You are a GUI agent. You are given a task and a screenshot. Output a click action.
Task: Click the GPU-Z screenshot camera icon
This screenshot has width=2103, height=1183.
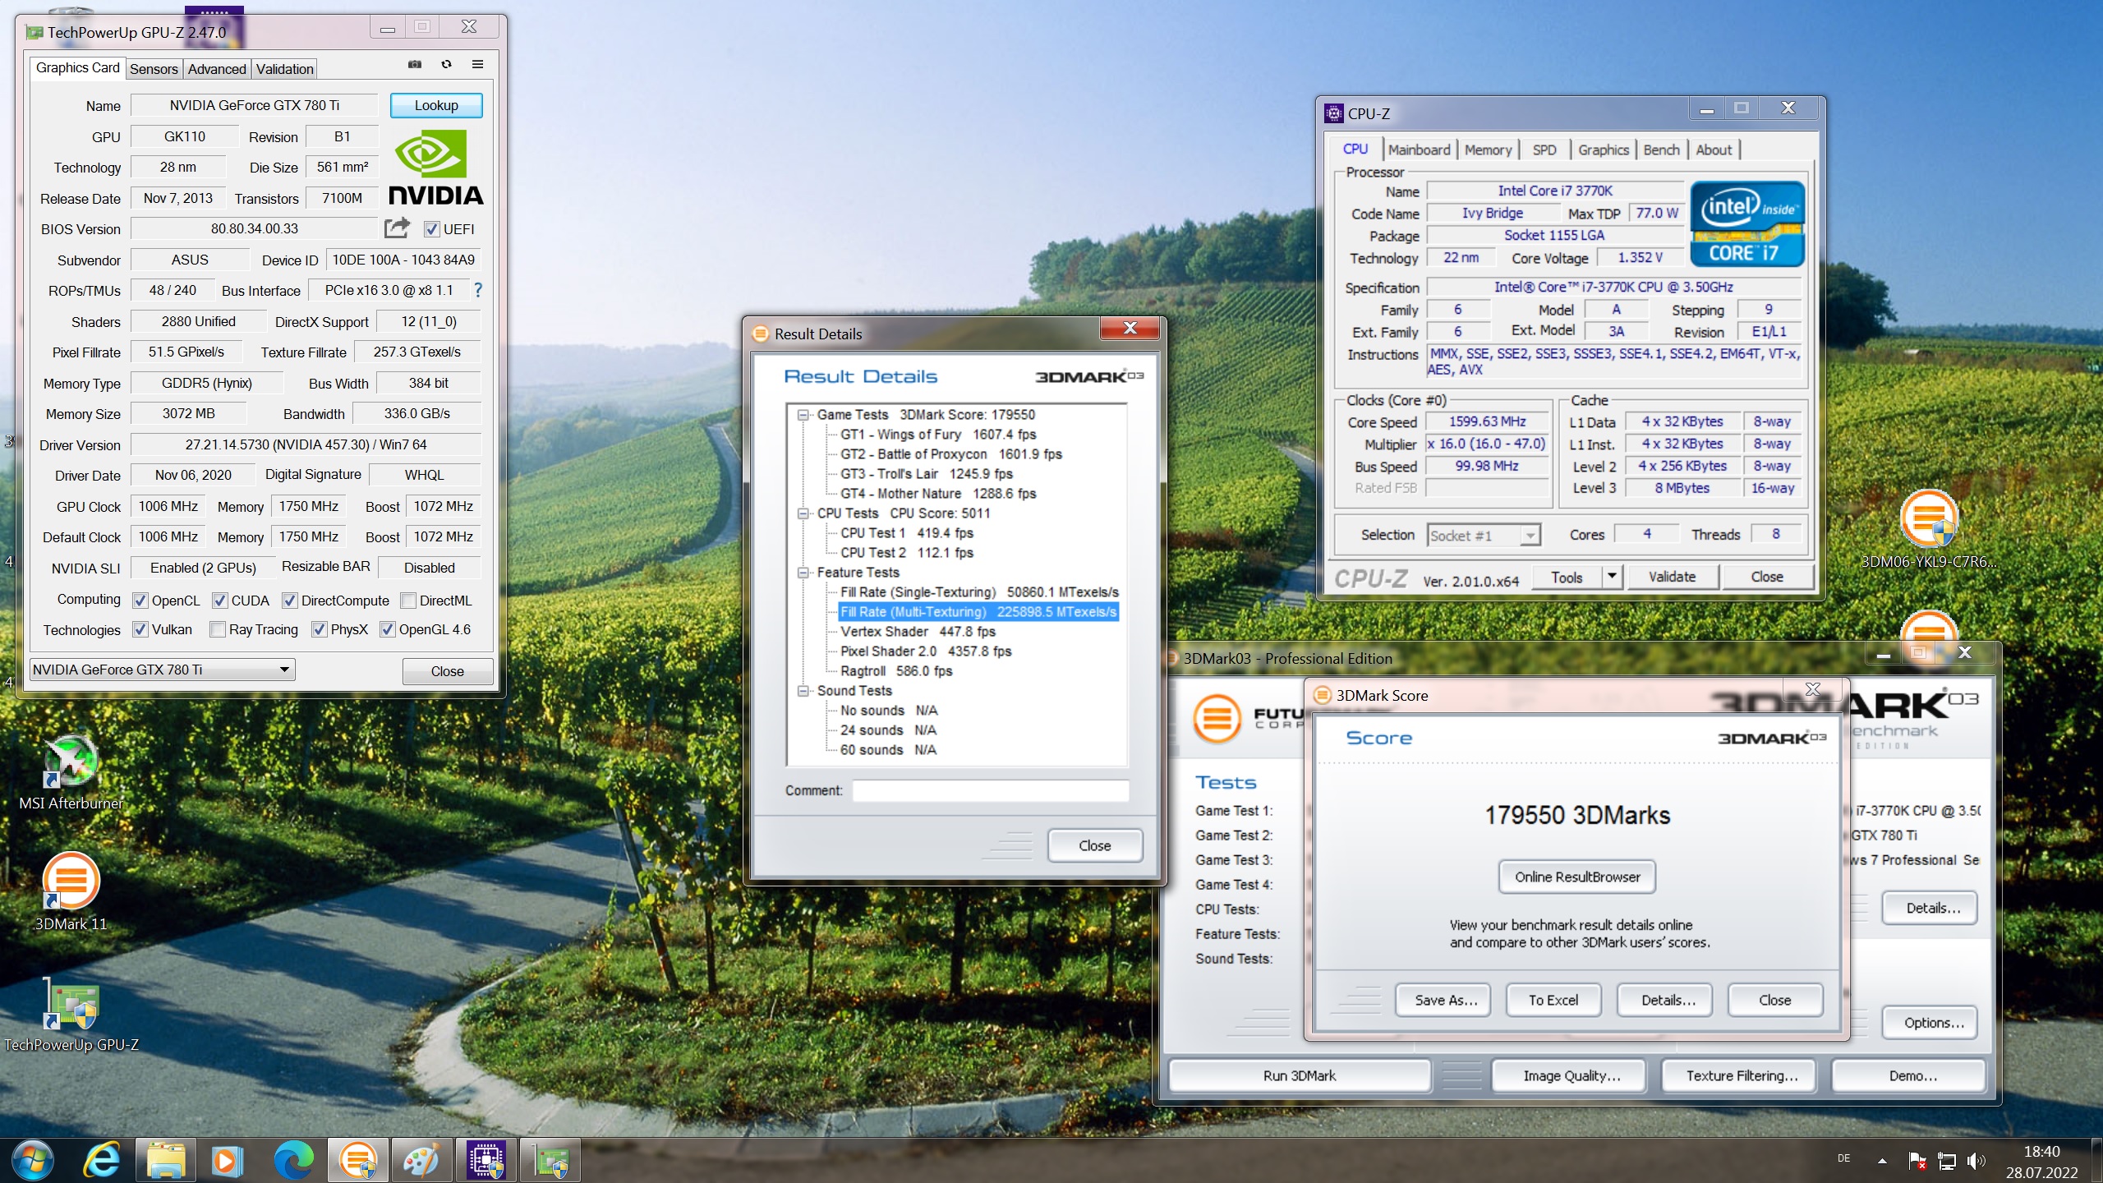click(x=415, y=64)
